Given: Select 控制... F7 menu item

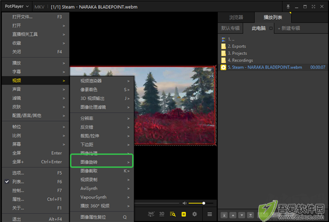Looking at the screenshot, I should 36,191.
